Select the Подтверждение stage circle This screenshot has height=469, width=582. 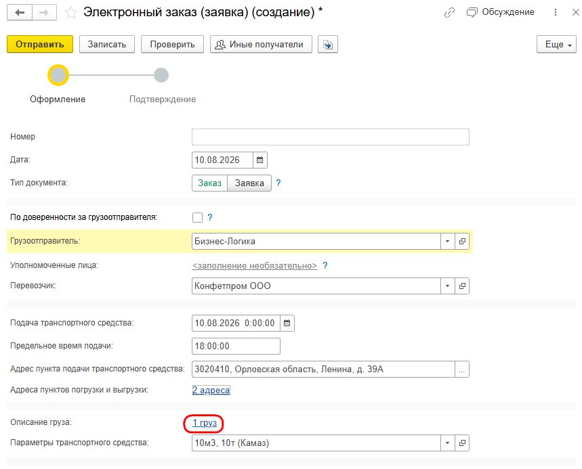click(x=161, y=75)
